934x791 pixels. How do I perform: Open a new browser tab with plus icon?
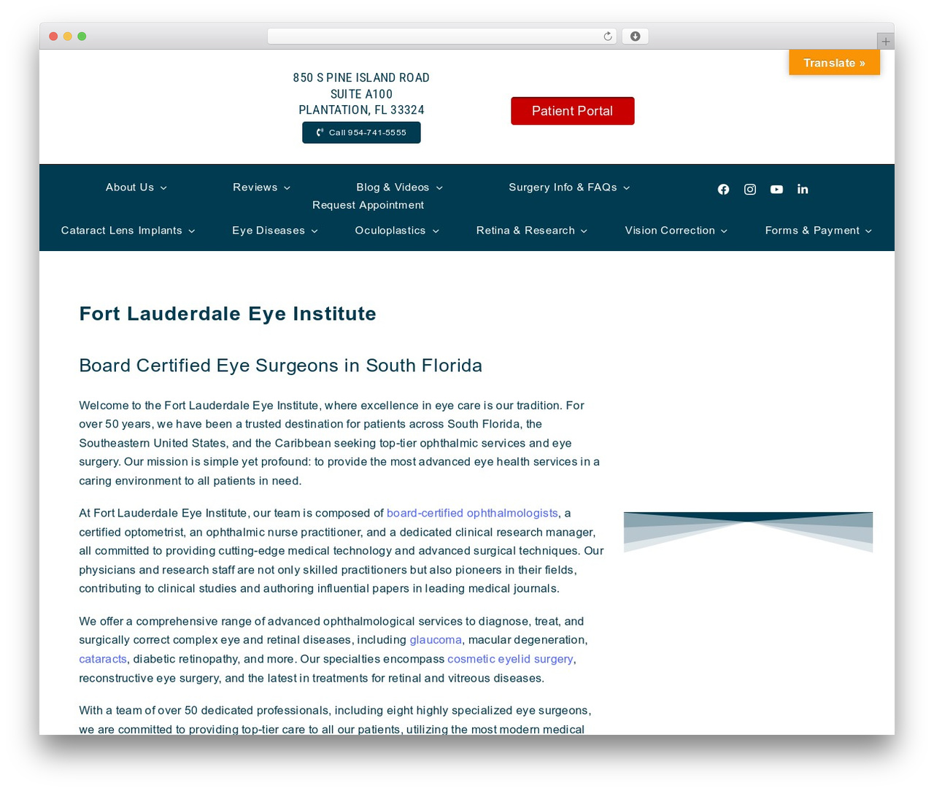(886, 42)
